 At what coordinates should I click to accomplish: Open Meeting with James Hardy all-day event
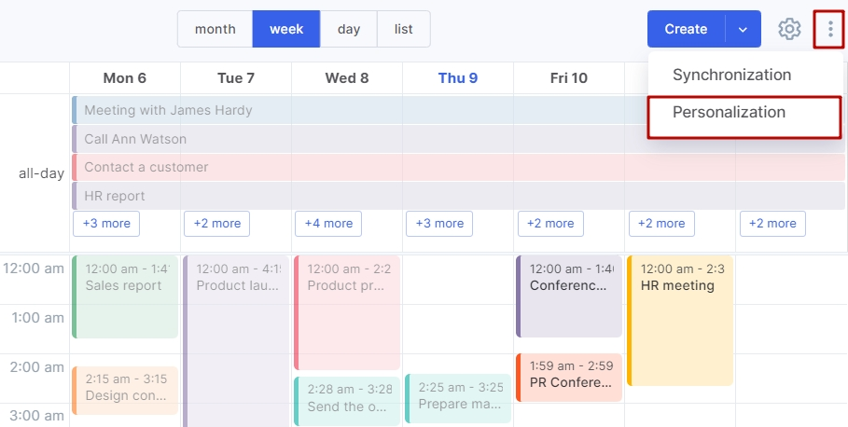280,110
